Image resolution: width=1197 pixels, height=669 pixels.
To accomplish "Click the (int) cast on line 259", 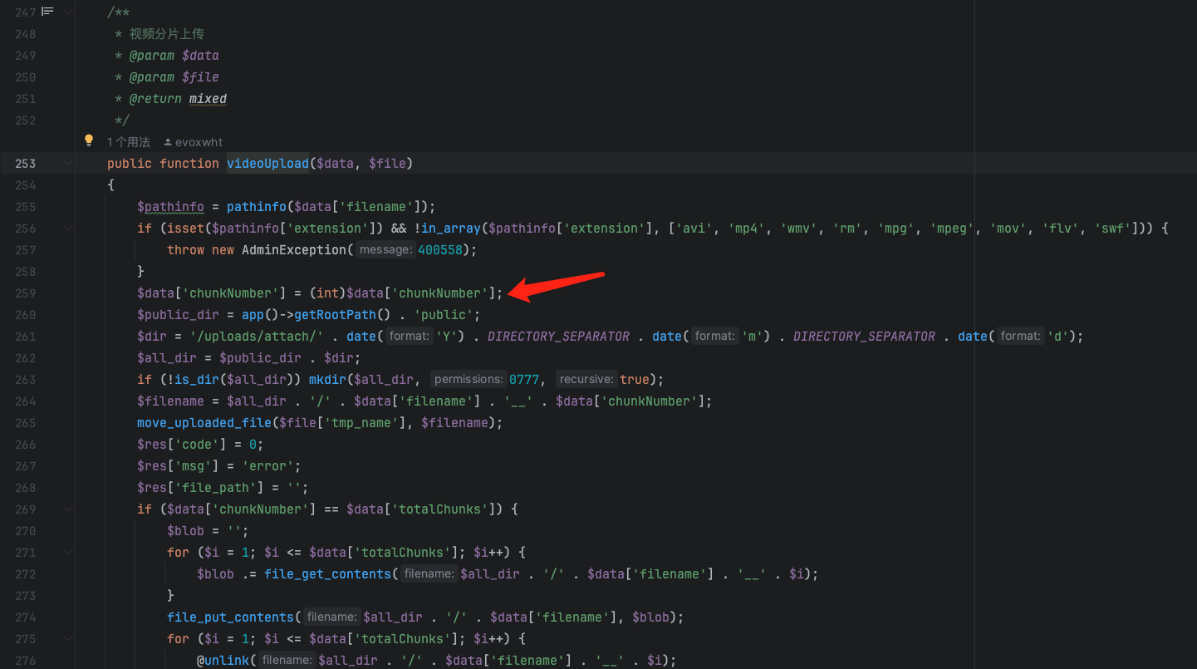I will pos(327,293).
